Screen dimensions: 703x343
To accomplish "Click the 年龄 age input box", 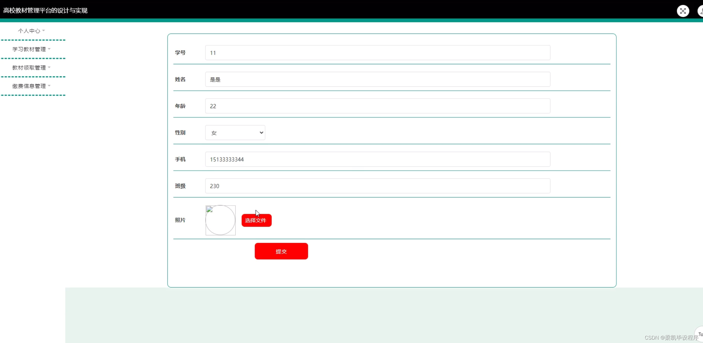I will [377, 106].
